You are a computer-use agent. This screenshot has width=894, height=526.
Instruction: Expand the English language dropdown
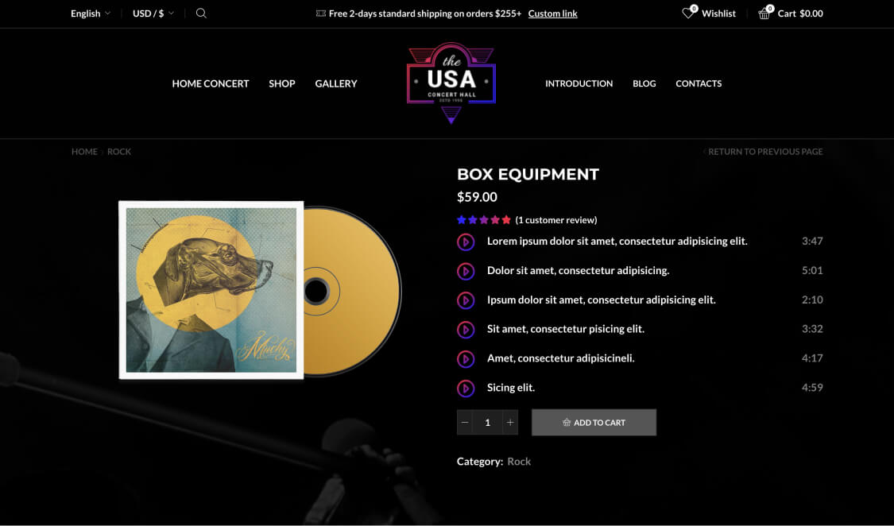point(91,13)
